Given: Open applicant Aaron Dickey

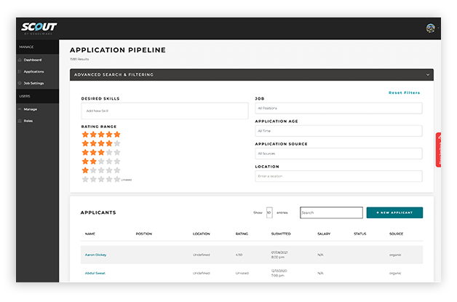Looking at the screenshot, I should [95, 255].
